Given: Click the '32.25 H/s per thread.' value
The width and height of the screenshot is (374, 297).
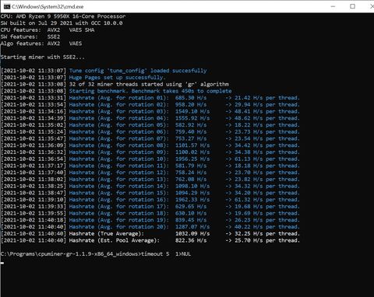Looking at the screenshot, I should 267,233.
